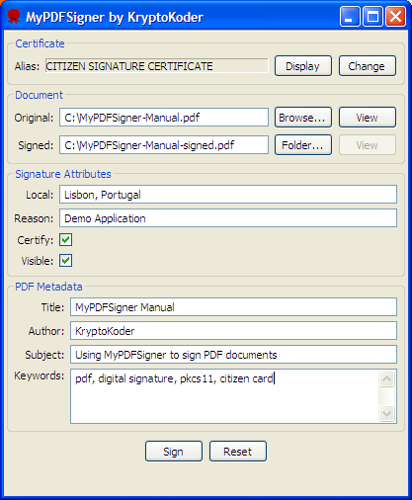
Task: Click the Keywords: label text
Action: tap(40, 375)
